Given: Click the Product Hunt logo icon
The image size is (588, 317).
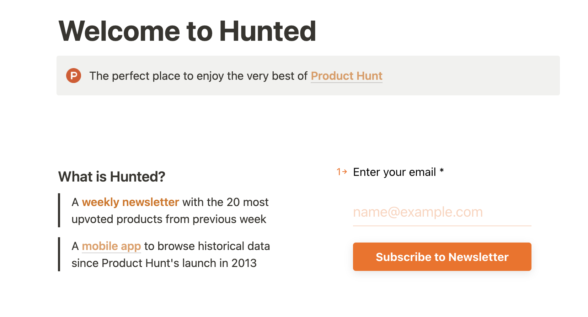Looking at the screenshot, I should [x=74, y=76].
